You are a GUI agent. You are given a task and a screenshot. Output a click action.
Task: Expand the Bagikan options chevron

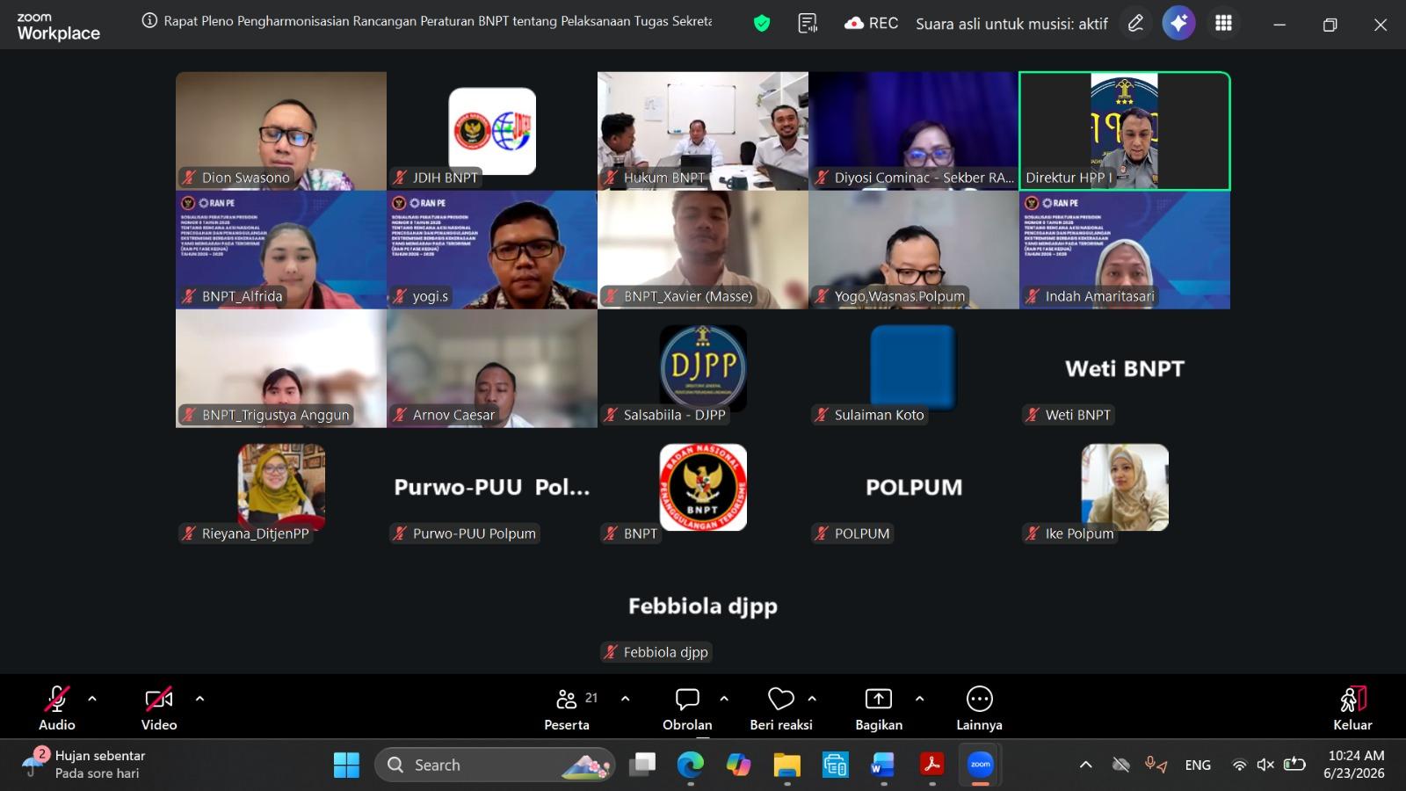(x=919, y=699)
